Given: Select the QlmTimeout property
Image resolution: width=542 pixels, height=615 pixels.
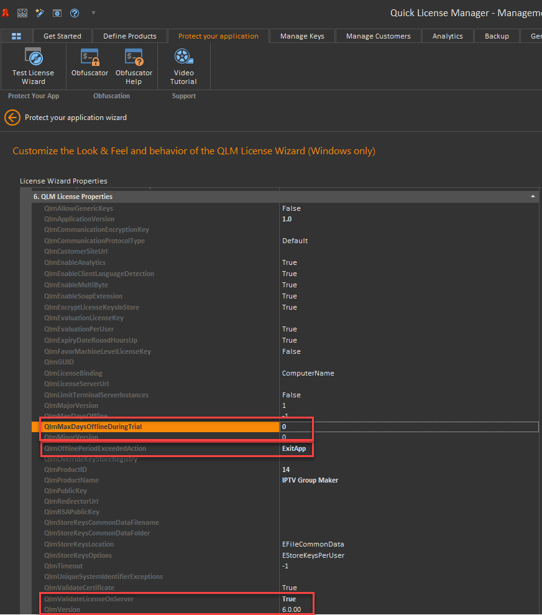Looking at the screenshot, I should click(x=63, y=566).
